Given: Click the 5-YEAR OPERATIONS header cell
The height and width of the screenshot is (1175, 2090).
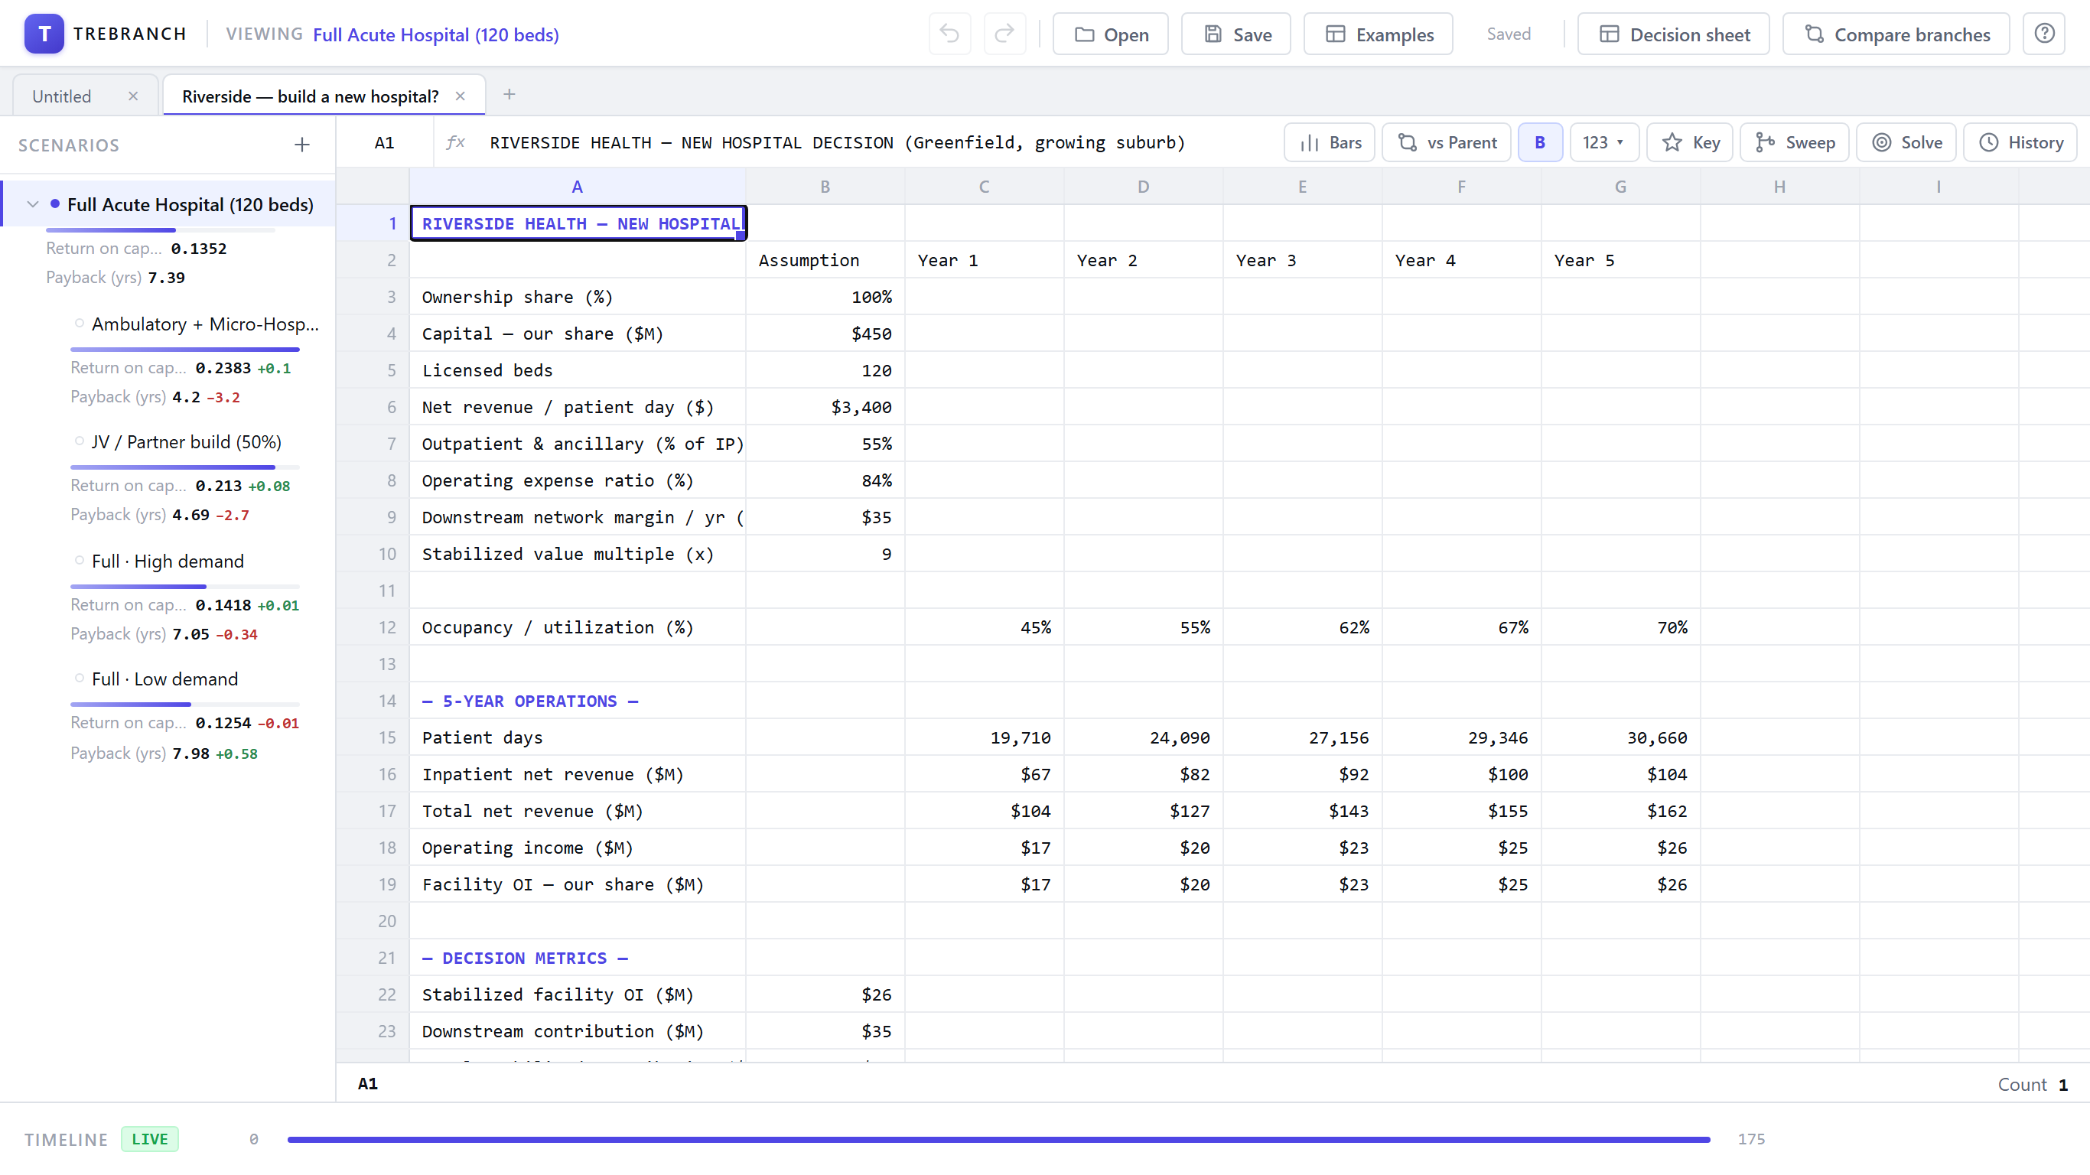Looking at the screenshot, I should point(577,700).
